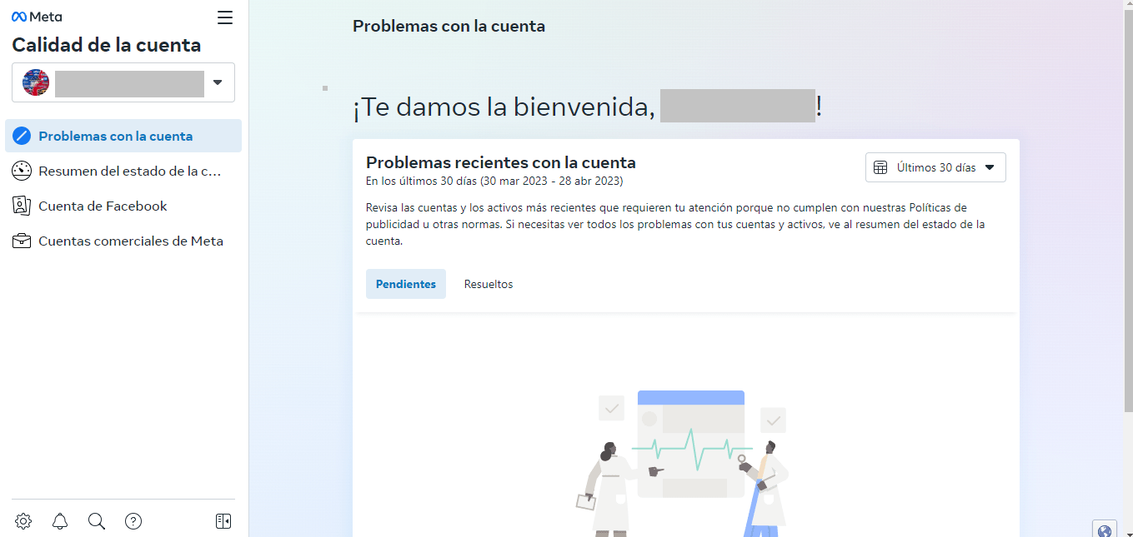Click the account dropdown arrow

coord(218,82)
